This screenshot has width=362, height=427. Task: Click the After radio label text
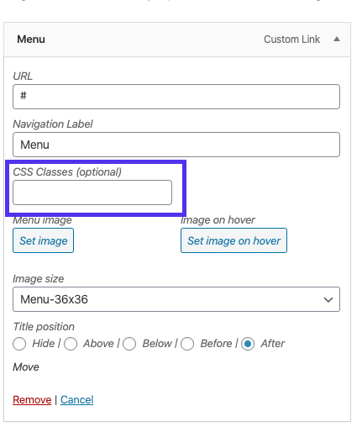pyautogui.click(x=273, y=344)
